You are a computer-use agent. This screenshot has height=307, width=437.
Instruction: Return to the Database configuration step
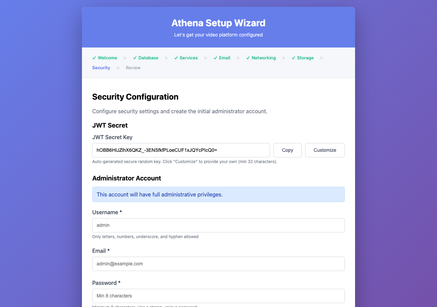148,58
